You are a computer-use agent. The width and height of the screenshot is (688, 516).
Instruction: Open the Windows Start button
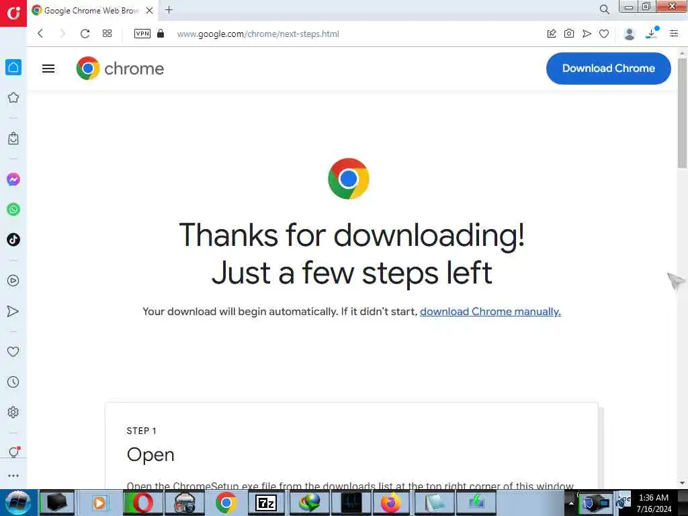17,503
